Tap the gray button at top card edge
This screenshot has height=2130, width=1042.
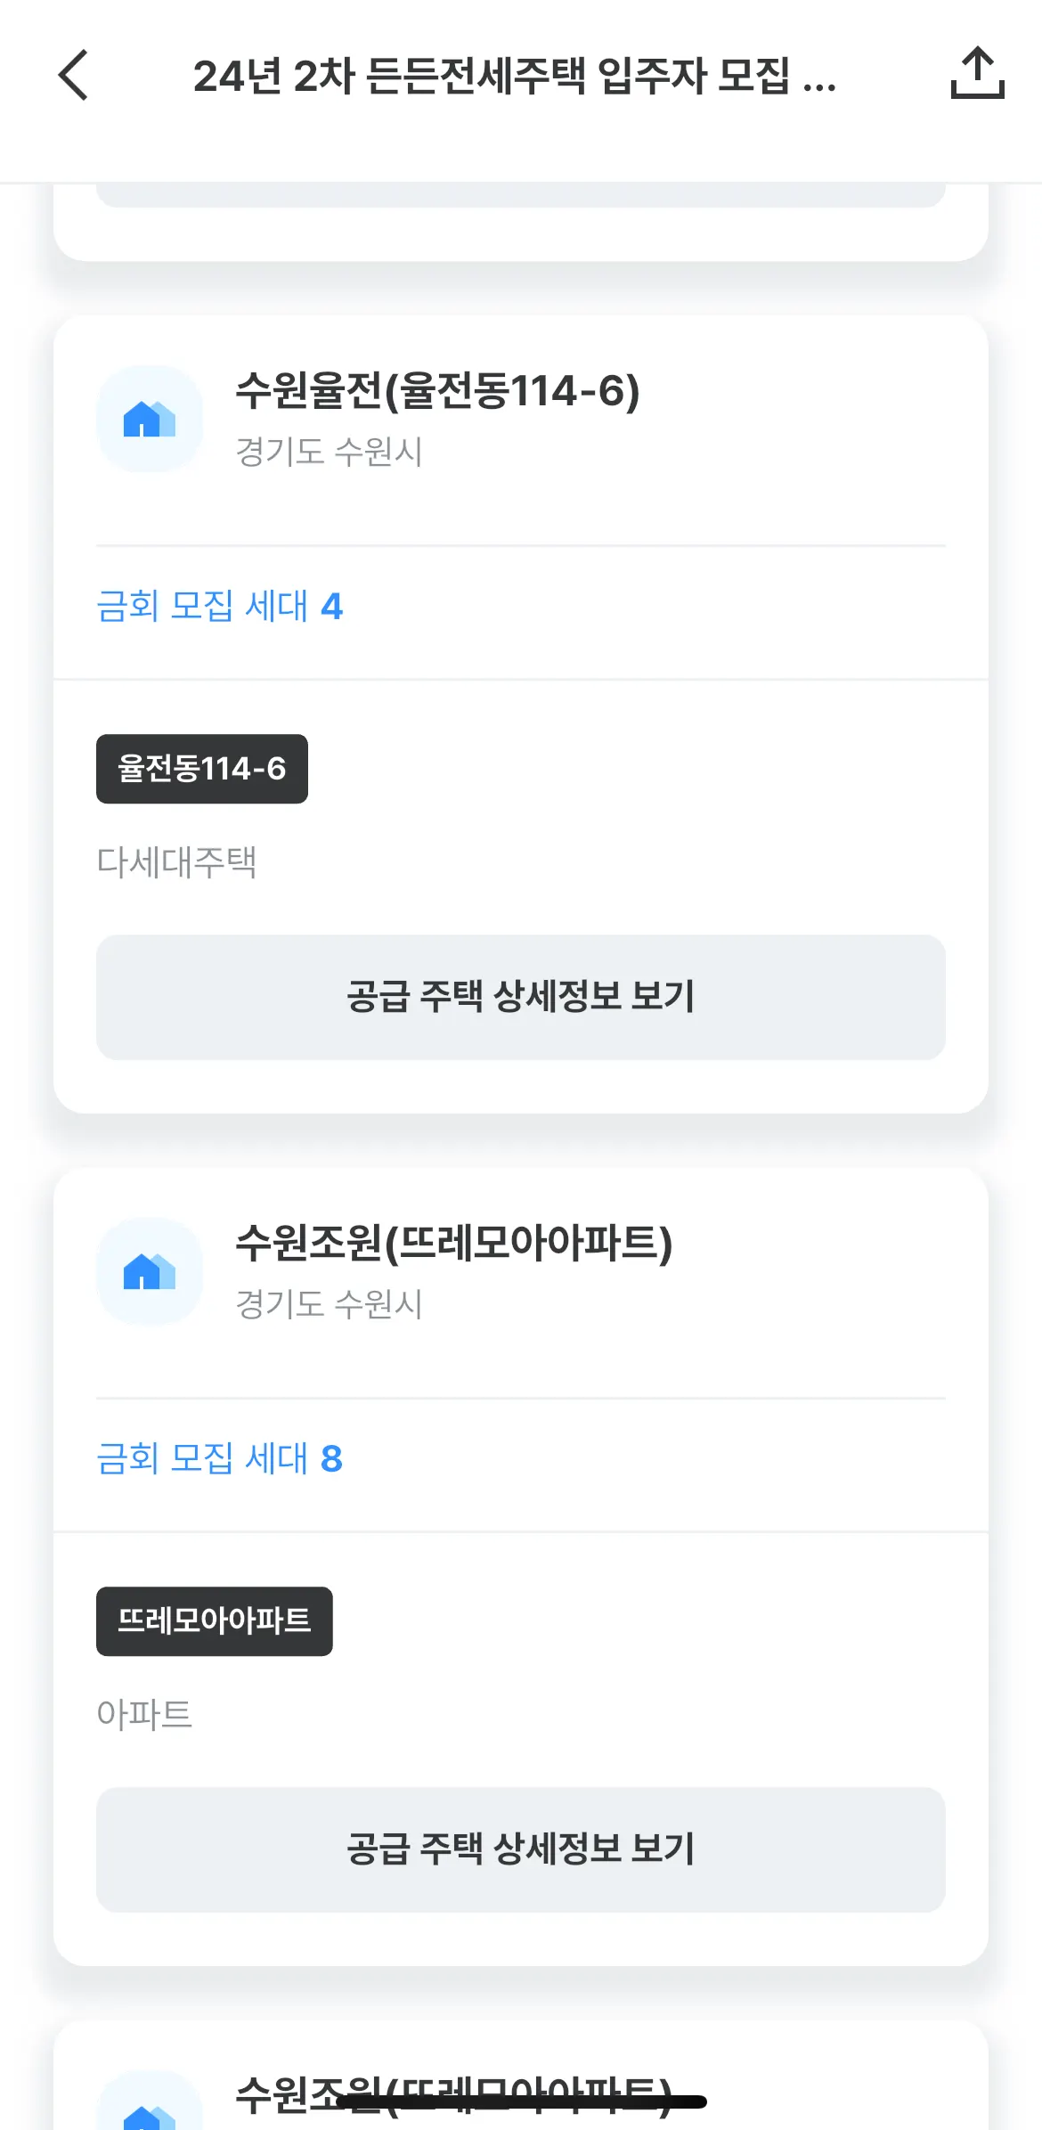click(521, 195)
